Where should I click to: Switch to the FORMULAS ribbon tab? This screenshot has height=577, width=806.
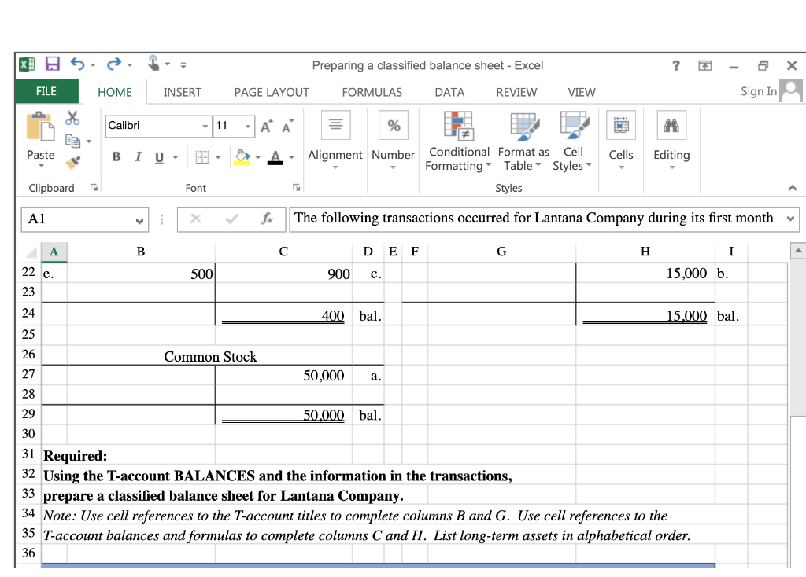(372, 92)
